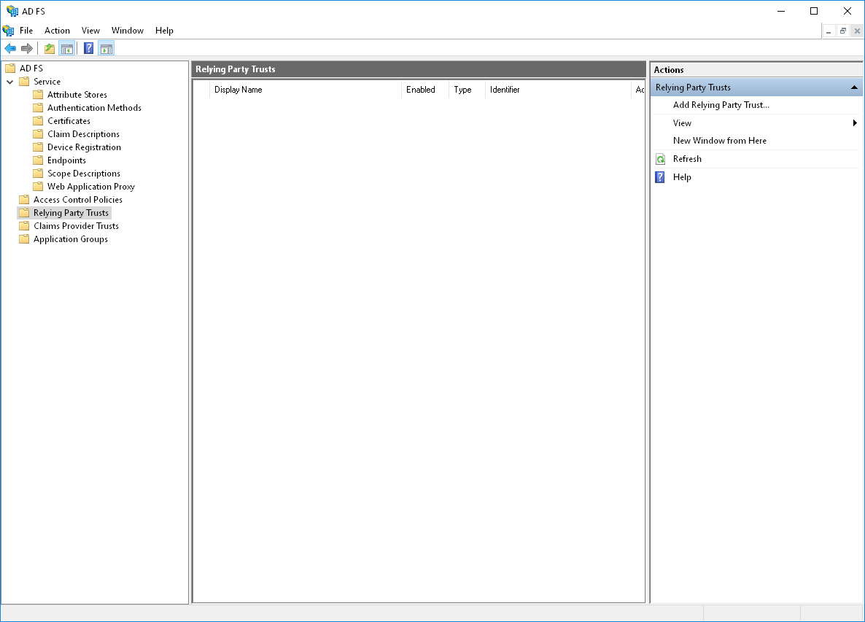Collapse the Relying Party Trusts actions section
The height and width of the screenshot is (622, 865).
coord(854,88)
